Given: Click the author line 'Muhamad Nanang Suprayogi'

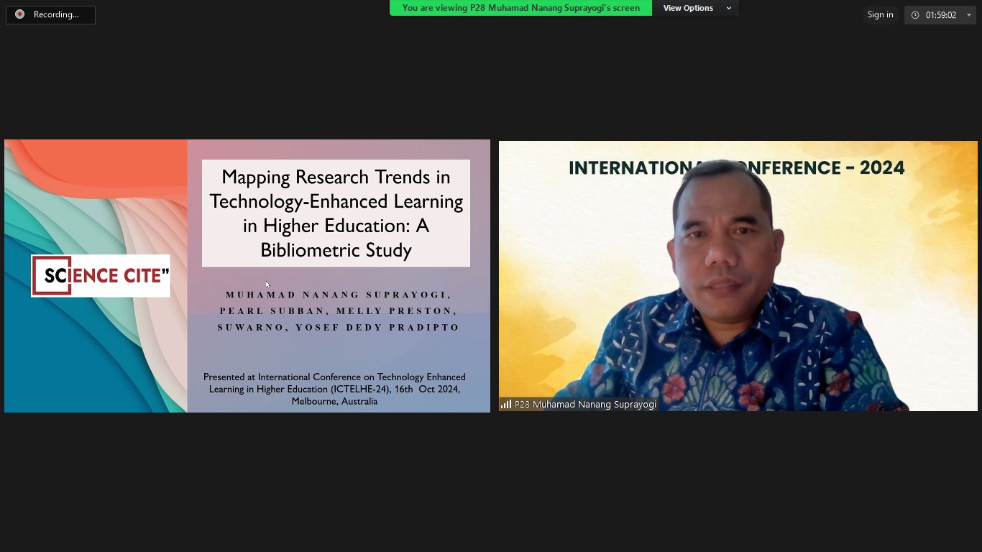Looking at the screenshot, I should [x=338, y=295].
